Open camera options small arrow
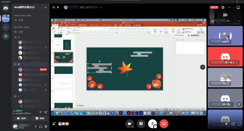Screen dimensions: 244x131 tap(132, 127)
